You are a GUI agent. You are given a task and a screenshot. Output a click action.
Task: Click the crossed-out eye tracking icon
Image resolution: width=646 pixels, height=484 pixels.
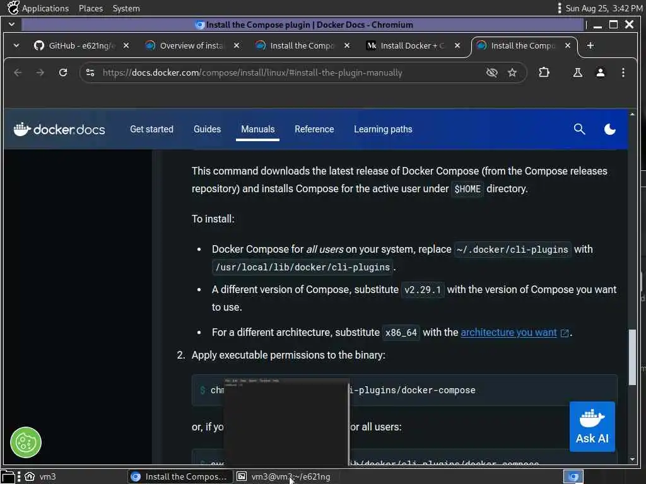coord(491,73)
